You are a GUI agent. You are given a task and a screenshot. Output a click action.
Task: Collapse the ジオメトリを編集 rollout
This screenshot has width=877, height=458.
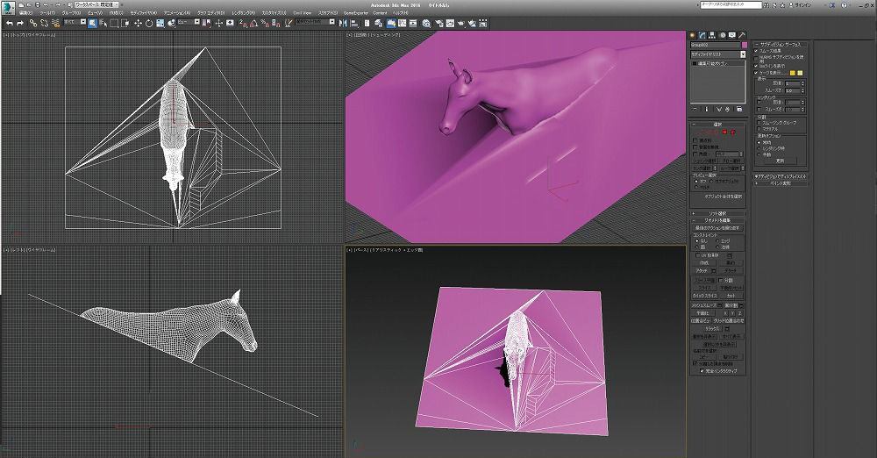(x=717, y=220)
